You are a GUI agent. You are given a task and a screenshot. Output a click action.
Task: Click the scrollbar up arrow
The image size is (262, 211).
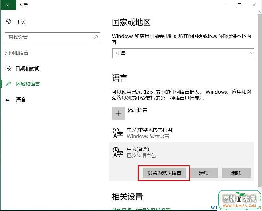click(x=260, y=12)
